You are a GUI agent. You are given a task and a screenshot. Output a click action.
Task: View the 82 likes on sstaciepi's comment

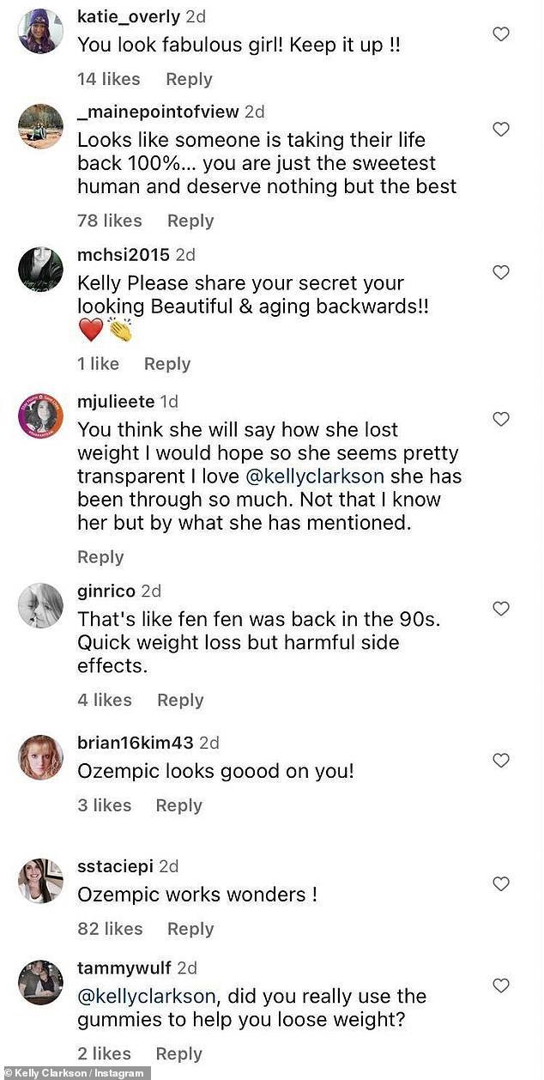point(110,929)
